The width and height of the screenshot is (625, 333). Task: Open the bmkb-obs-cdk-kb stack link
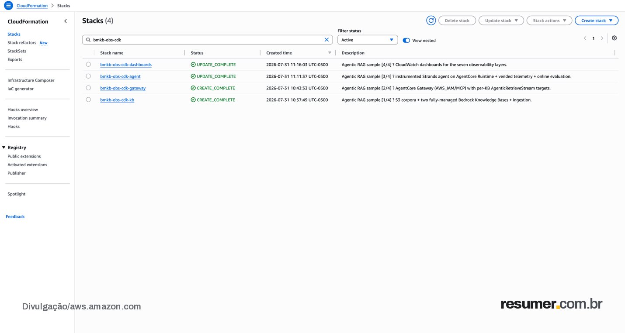tap(117, 100)
